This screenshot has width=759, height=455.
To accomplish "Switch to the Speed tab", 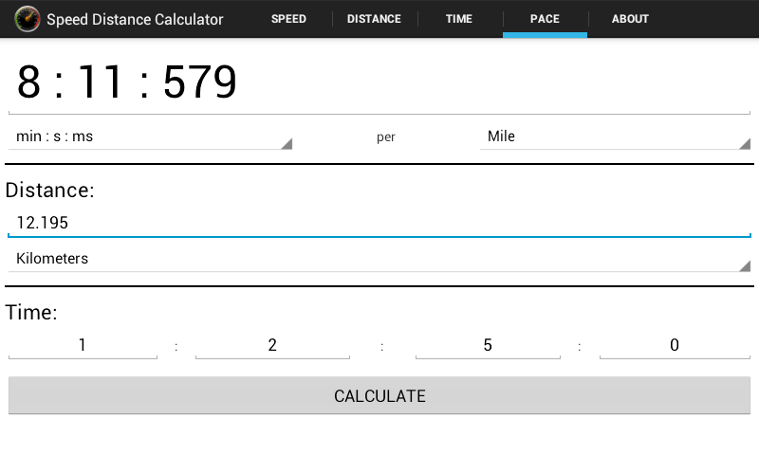I will click(288, 19).
